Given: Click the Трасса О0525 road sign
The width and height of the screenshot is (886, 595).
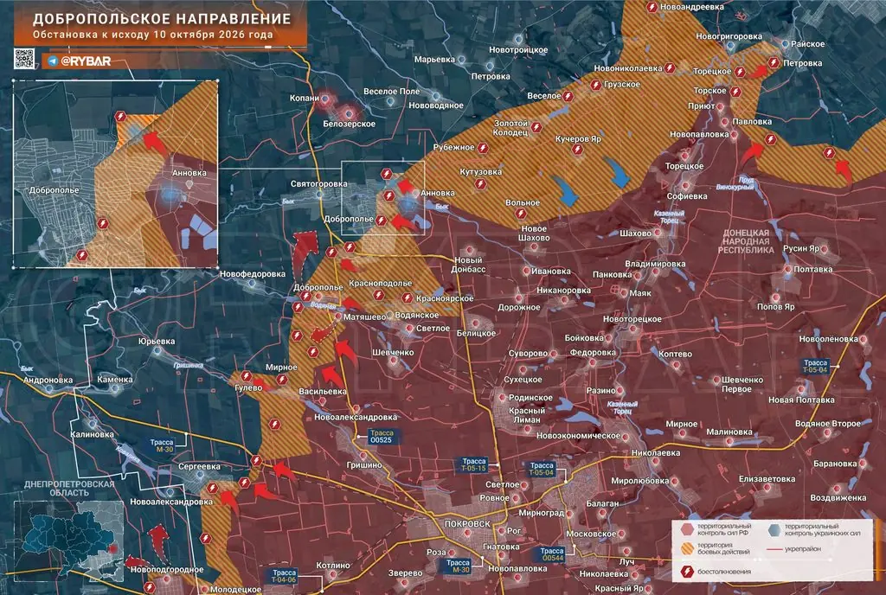Looking at the screenshot, I should (381, 437).
